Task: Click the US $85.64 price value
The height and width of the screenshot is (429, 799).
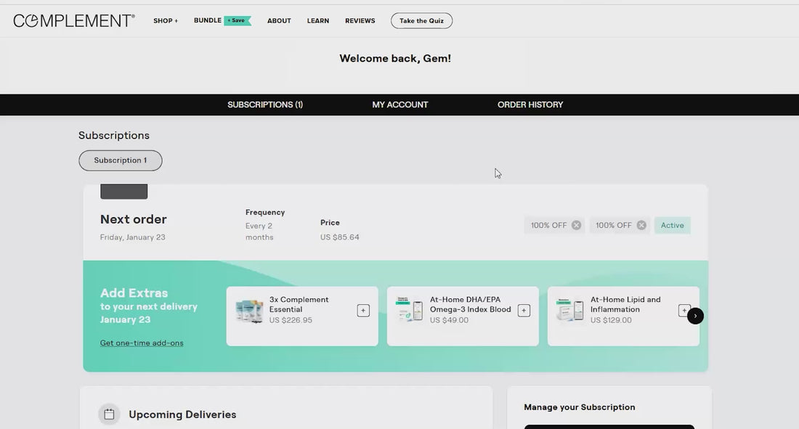Action: [x=339, y=237]
